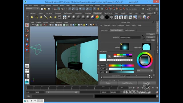Screen dimensions: 183x103
Task: Select the arrow Select tool in toolbox
Action: tap(27, 25)
